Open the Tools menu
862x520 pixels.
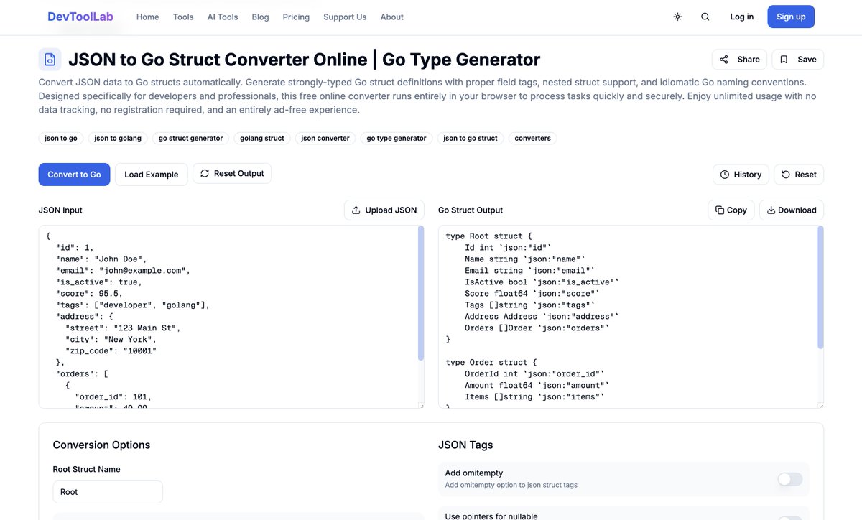click(183, 17)
